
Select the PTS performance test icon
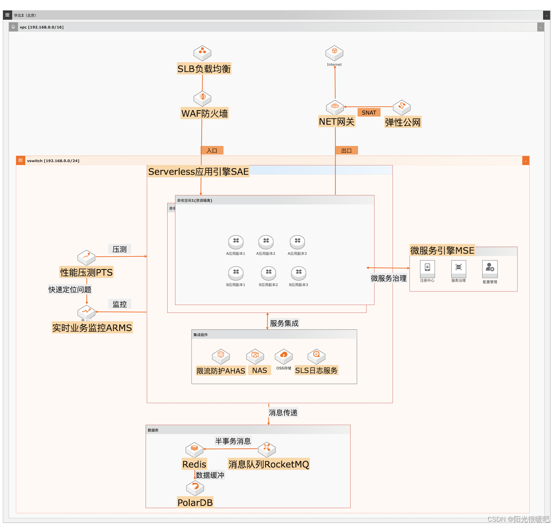point(86,258)
